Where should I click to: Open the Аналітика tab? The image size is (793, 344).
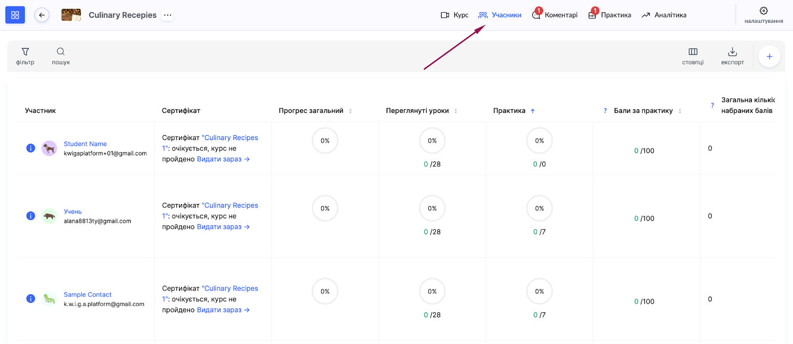pos(664,15)
